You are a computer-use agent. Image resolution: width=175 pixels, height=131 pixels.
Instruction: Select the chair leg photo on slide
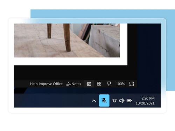tap(67, 41)
